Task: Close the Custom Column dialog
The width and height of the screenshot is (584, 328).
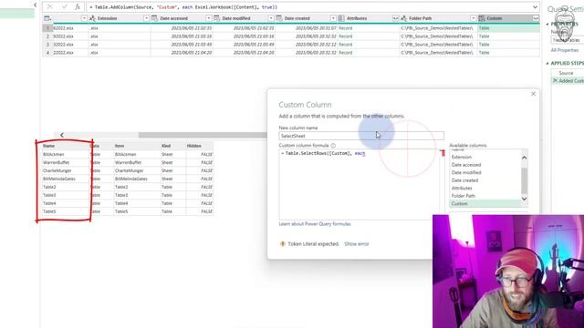Action: click(533, 94)
